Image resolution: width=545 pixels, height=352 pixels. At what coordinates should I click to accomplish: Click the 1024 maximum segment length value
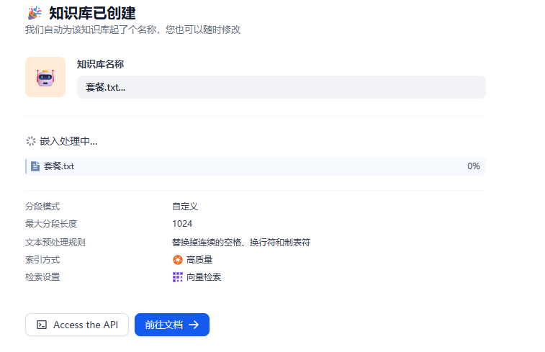pos(182,224)
